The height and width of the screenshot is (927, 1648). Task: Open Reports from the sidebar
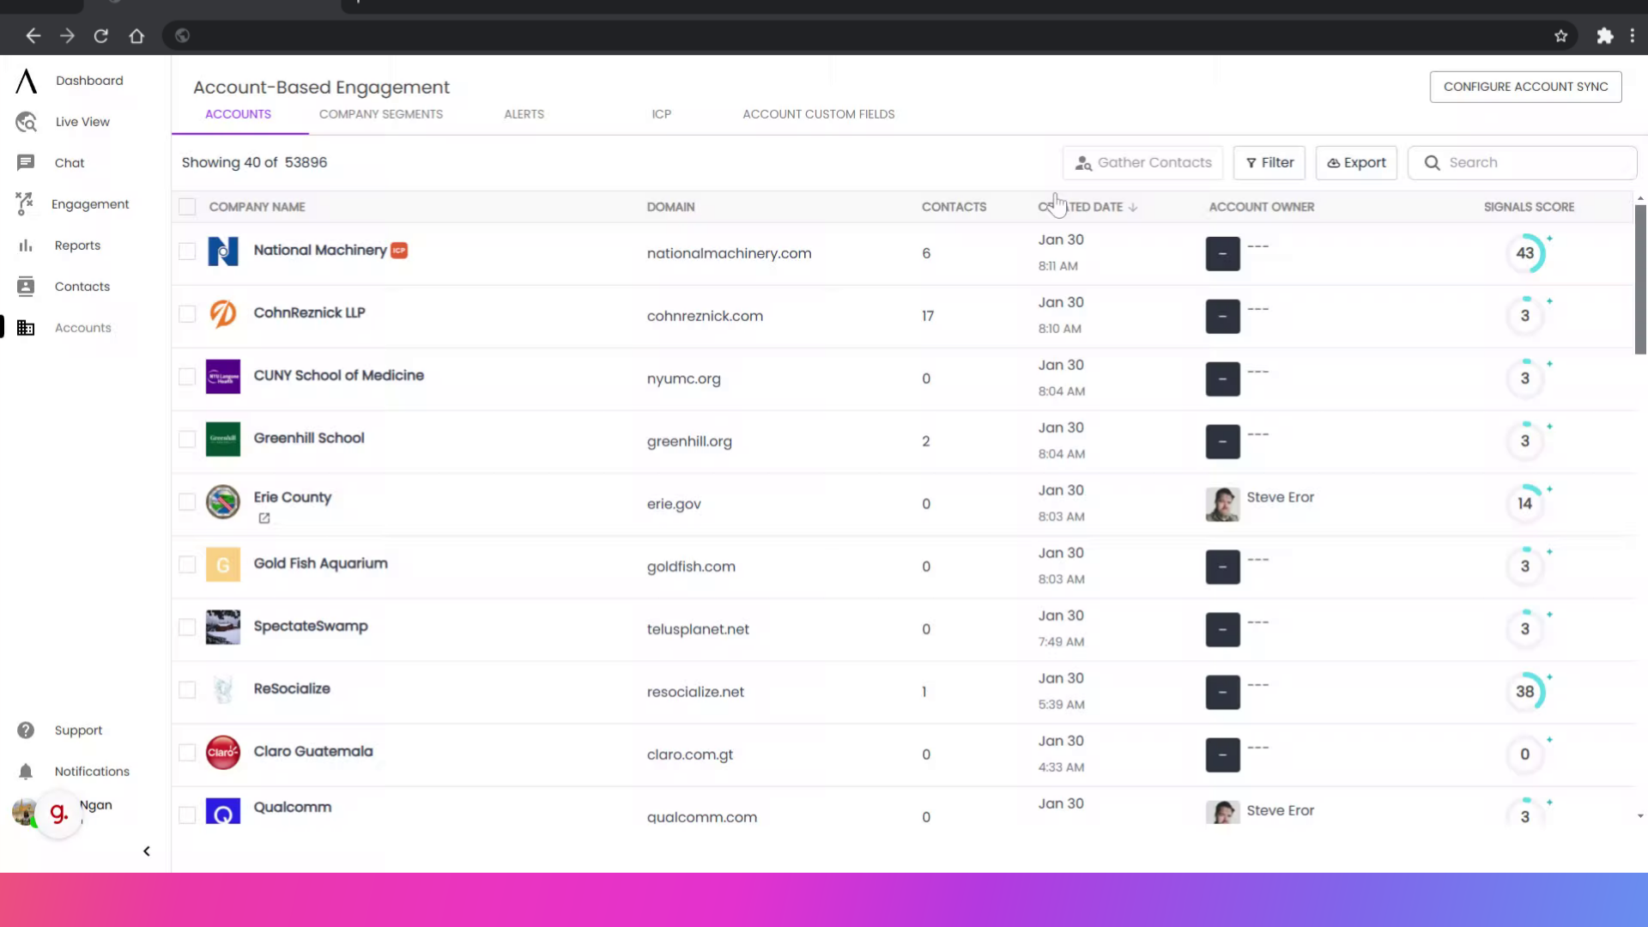pos(76,245)
